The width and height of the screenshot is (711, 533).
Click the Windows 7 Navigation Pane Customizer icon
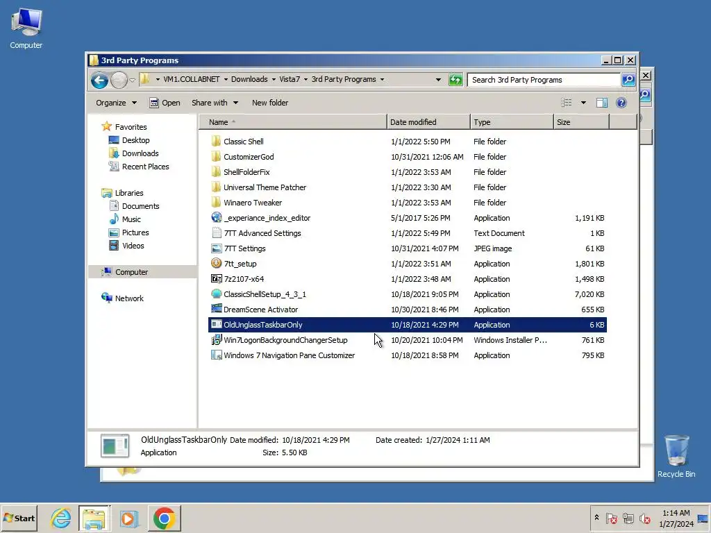click(217, 355)
